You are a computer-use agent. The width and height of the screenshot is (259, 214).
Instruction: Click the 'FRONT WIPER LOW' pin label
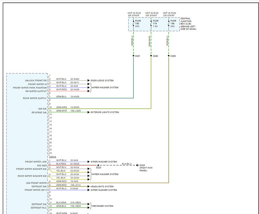36,162
